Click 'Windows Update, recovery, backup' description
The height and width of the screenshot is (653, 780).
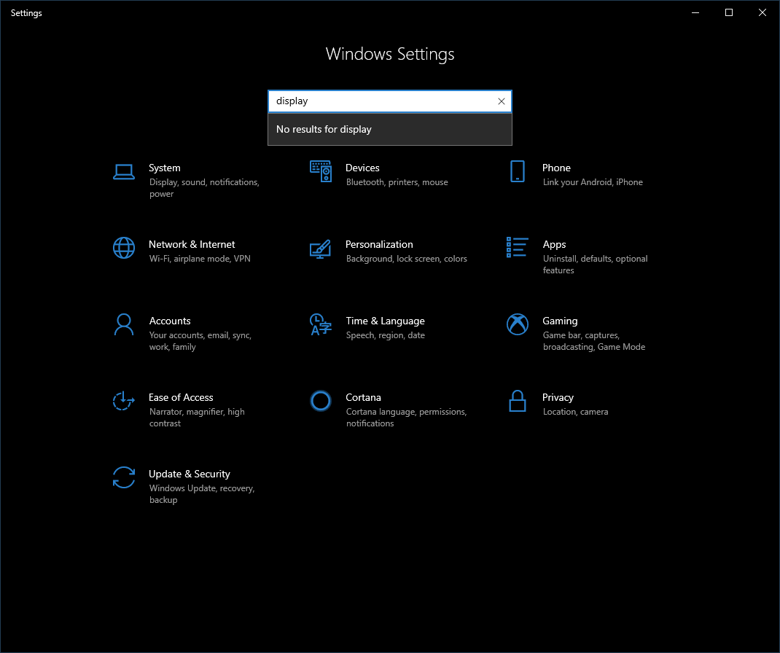pos(202,494)
